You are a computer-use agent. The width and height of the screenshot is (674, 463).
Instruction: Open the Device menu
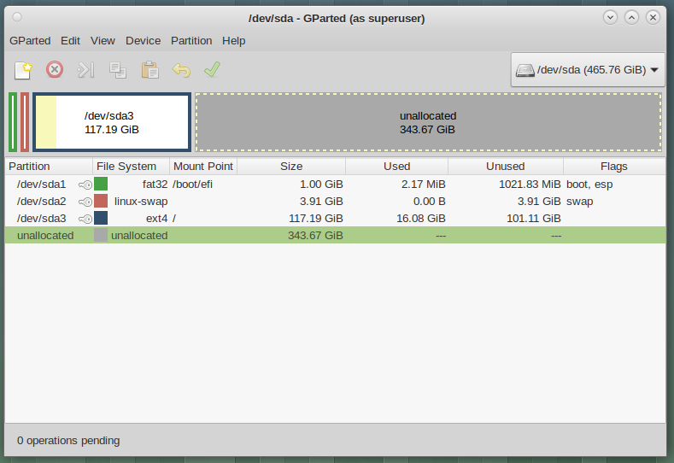coord(143,40)
